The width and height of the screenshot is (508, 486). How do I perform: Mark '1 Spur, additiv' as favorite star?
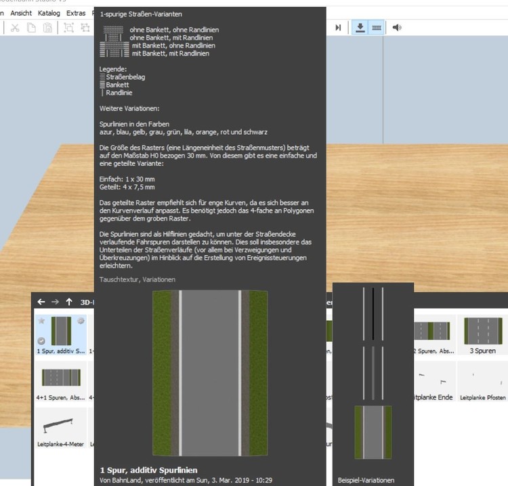pos(40,321)
